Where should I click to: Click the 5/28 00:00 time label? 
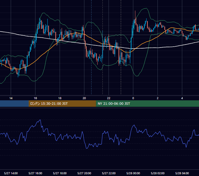(133, 173)
